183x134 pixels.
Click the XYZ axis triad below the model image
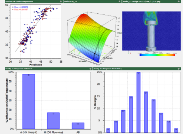[x=129, y=52]
